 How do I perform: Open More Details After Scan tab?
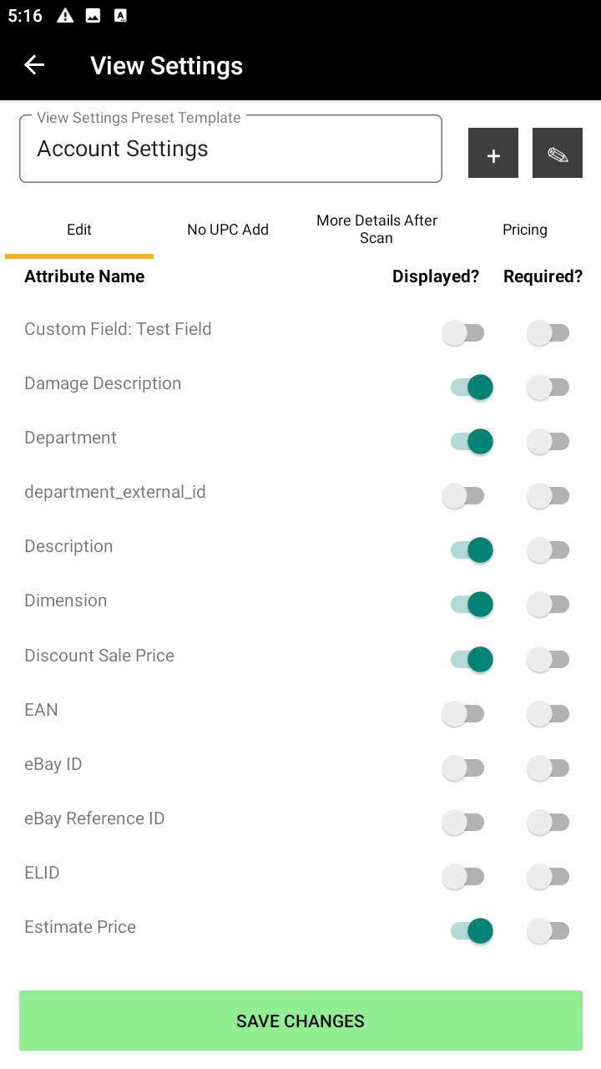pyautogui.click(x=376, y=230)
